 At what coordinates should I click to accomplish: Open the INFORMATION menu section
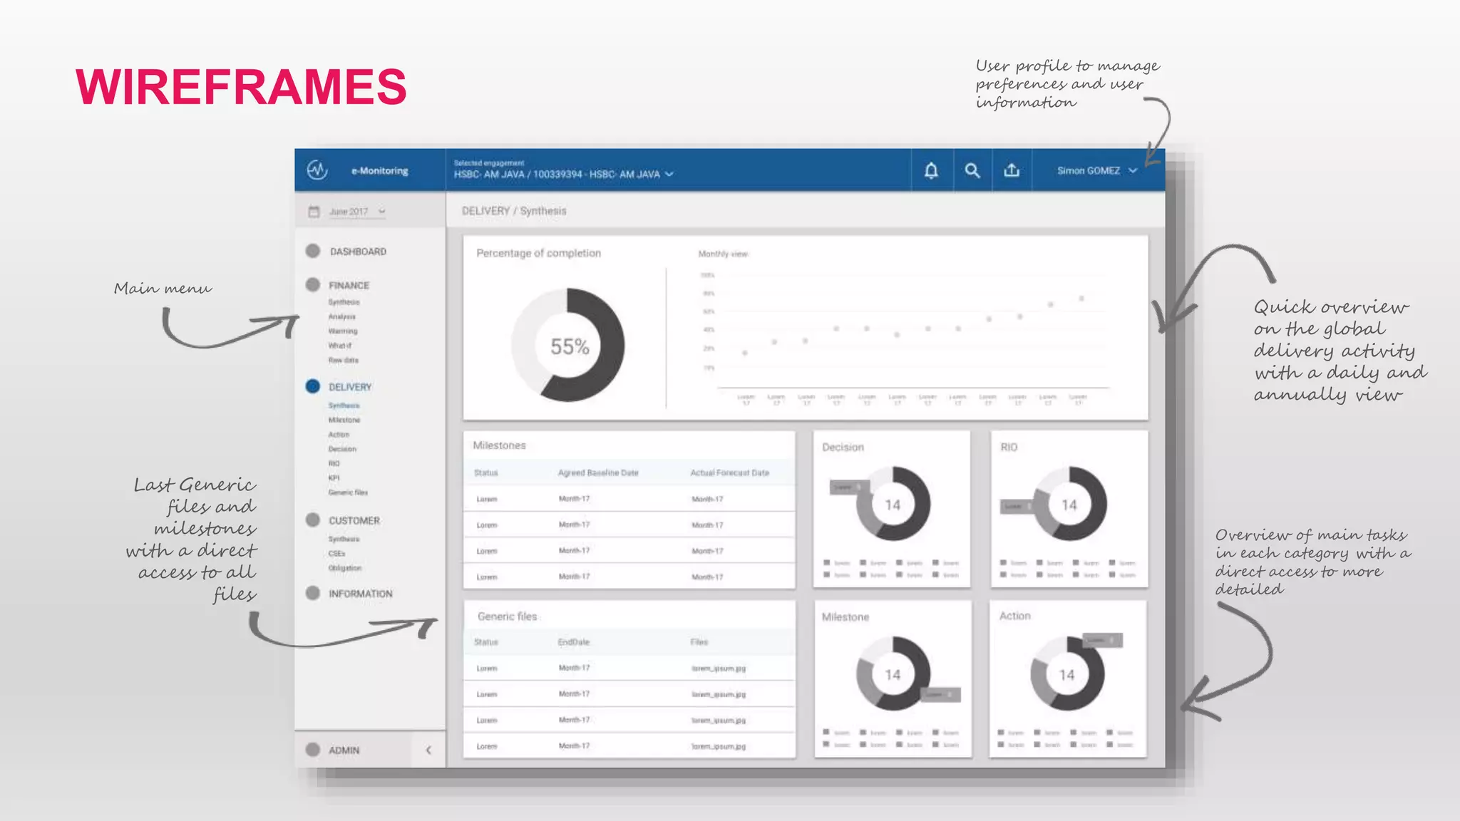(360, 594)
